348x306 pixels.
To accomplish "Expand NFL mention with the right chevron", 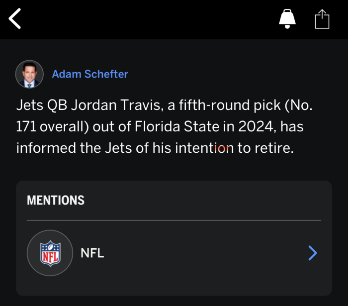I will (312, 253).
